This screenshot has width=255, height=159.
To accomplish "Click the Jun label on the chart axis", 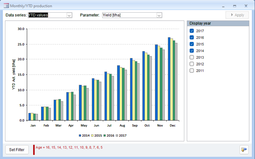I will pyautogui.click(x=96, y=126).
